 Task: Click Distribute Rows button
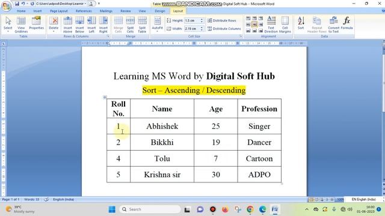(222, 20)
